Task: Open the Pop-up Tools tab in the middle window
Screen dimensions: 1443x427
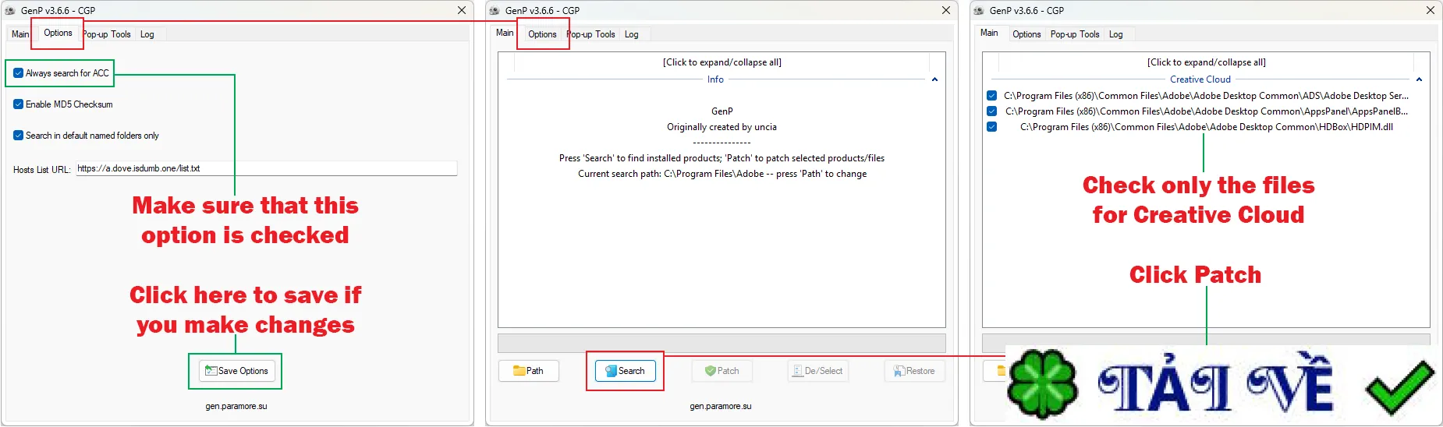Action: 590,34
